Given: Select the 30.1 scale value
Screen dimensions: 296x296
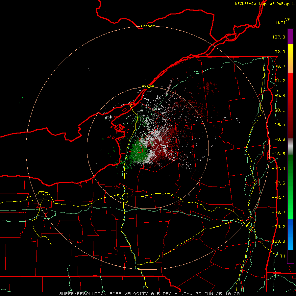Looking at the screenshot, I should [280, 110].
